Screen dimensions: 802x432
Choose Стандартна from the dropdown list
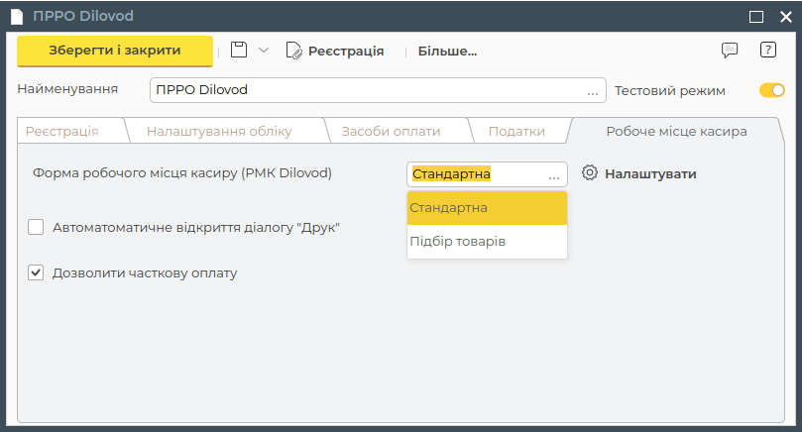coord(487,208)
